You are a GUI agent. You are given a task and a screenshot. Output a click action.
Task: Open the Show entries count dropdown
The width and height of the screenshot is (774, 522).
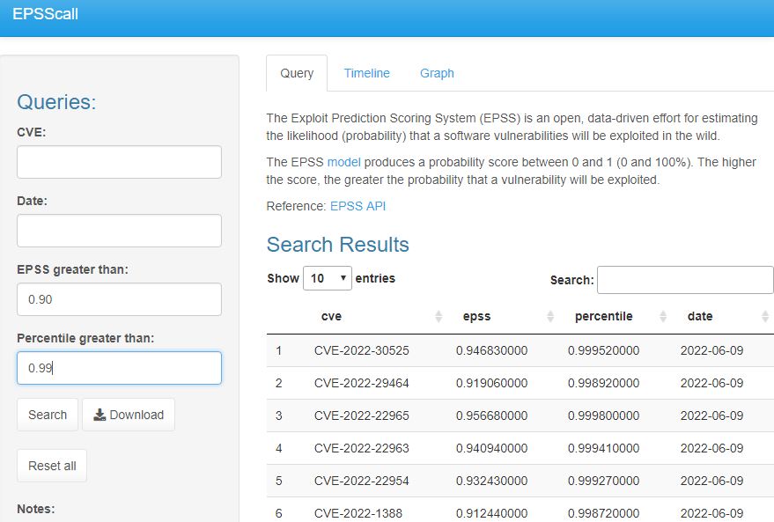click(328, 278)
